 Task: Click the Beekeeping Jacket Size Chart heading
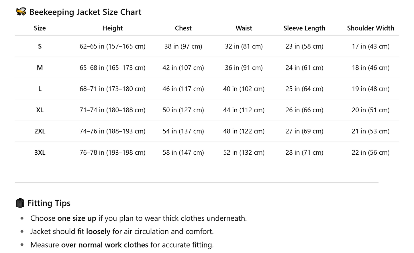click(85, 12)
